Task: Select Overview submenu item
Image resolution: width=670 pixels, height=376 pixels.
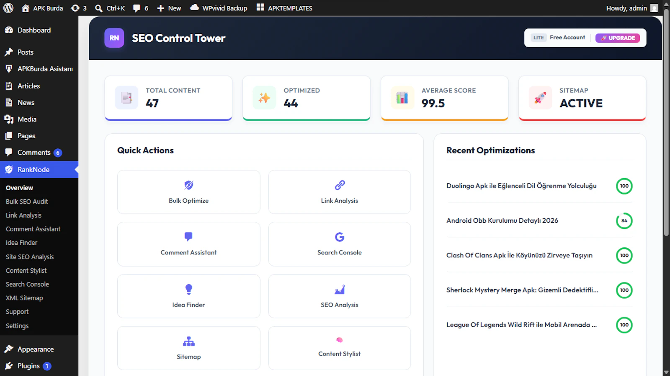Action: tap(19, 188)
